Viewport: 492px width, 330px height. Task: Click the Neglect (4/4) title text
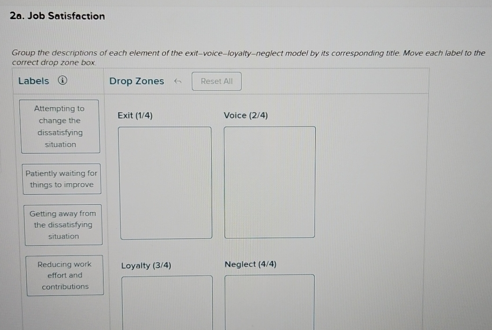tap(250, 264)
